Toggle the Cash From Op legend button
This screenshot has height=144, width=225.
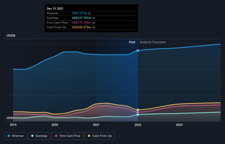(100, 136)
